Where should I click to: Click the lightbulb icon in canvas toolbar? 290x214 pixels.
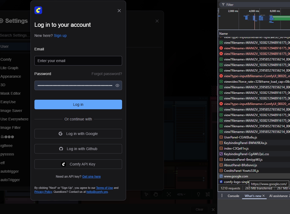tap(198, 194)
